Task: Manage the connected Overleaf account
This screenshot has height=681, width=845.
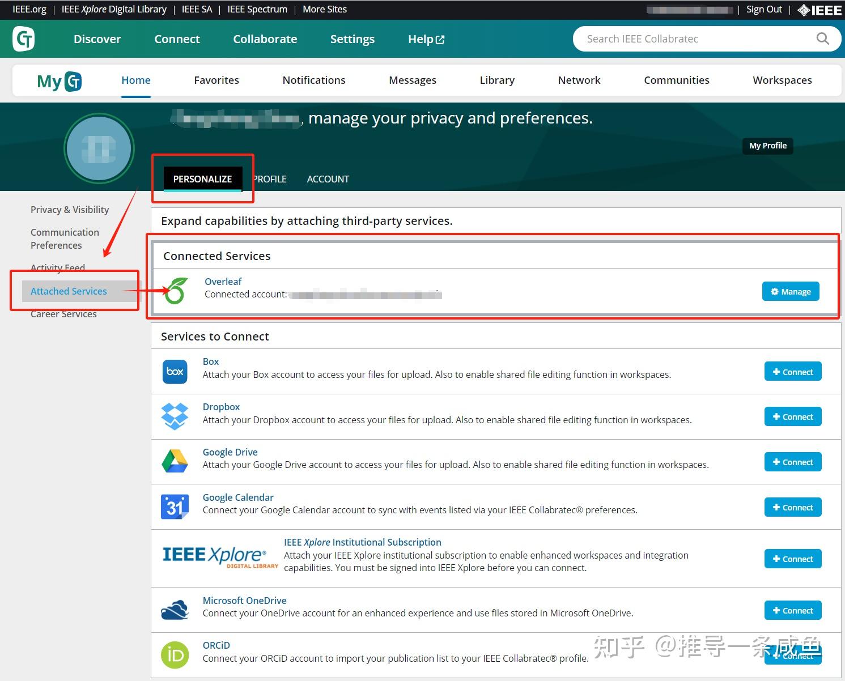Action: tap(791, 291)
